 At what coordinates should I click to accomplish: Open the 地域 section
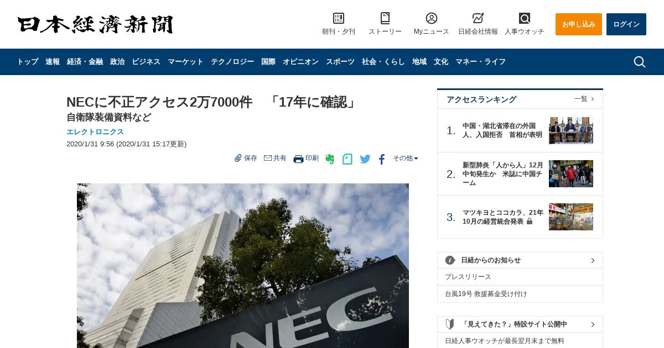(x=419, y=62)
